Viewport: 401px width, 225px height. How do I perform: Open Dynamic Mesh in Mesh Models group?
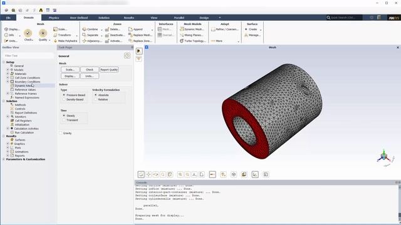pos(192,29)
